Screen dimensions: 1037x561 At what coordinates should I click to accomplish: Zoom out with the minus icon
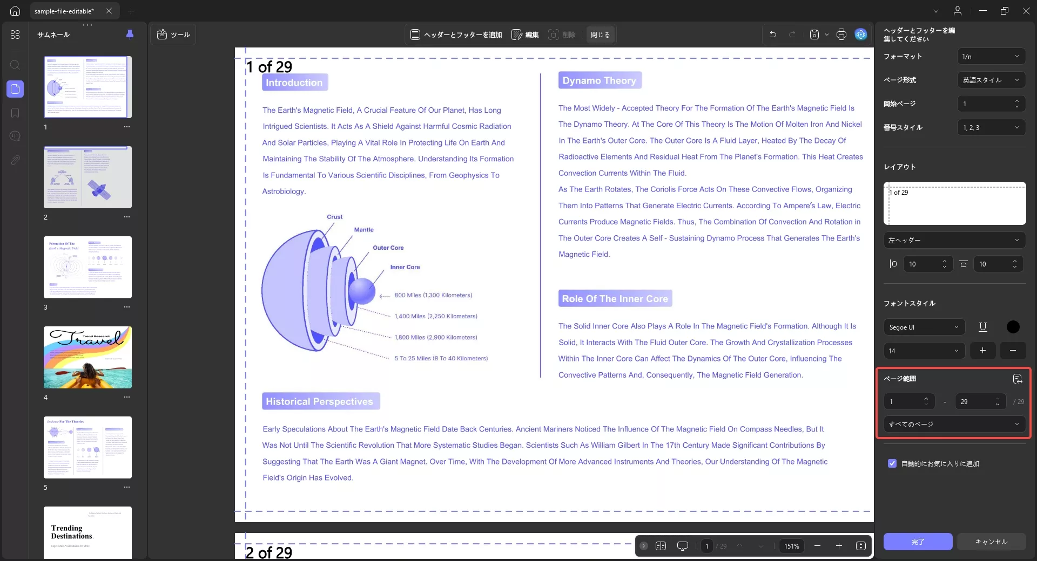tap(817, 546)
